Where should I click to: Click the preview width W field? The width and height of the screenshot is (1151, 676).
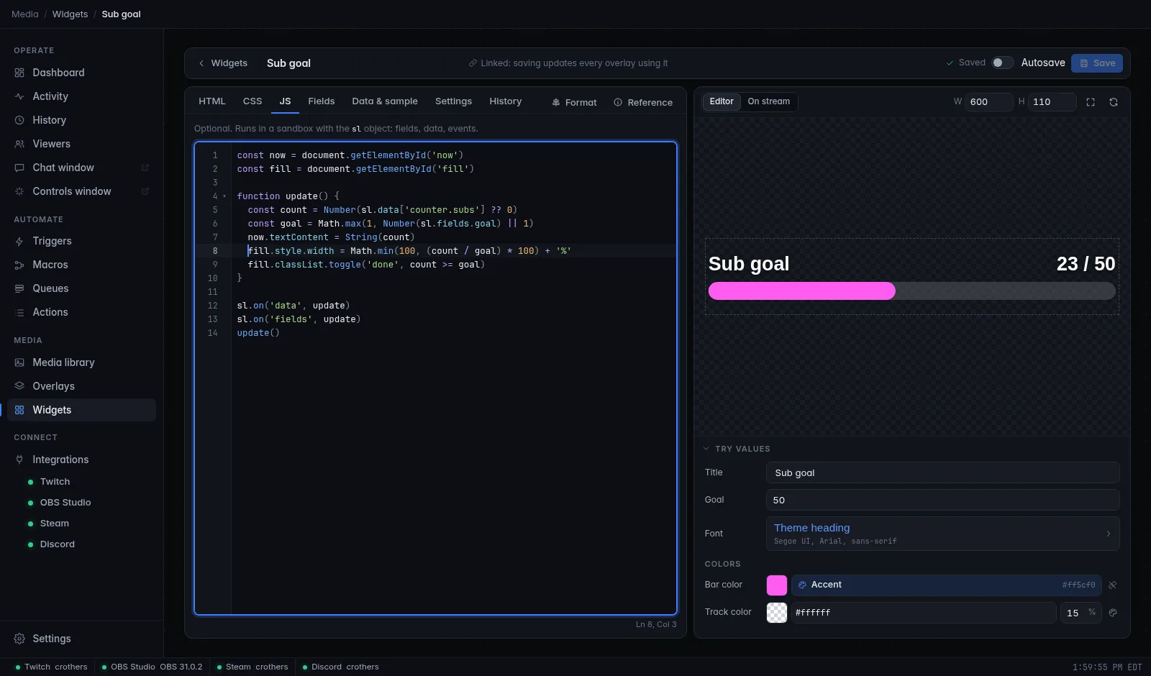[x=988, y=102]
